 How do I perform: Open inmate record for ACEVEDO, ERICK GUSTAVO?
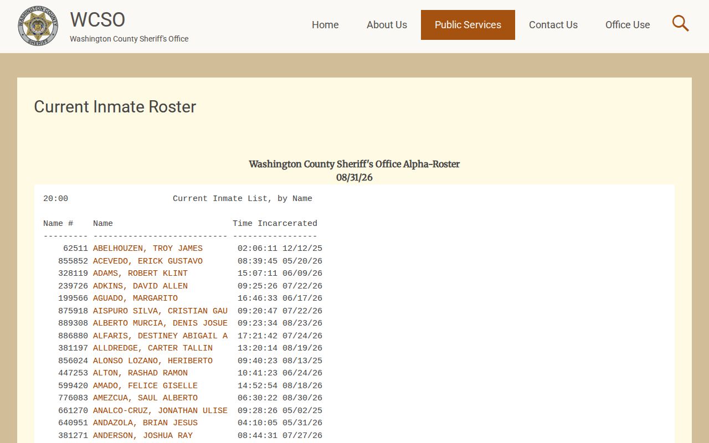point(148,261)
